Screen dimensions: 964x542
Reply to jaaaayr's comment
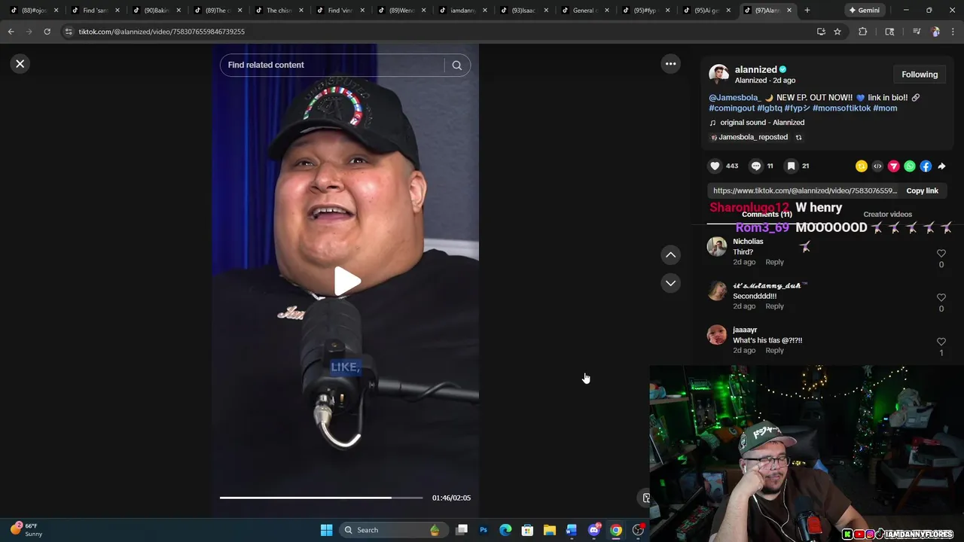pyautogui.click(x=774, y=351)
